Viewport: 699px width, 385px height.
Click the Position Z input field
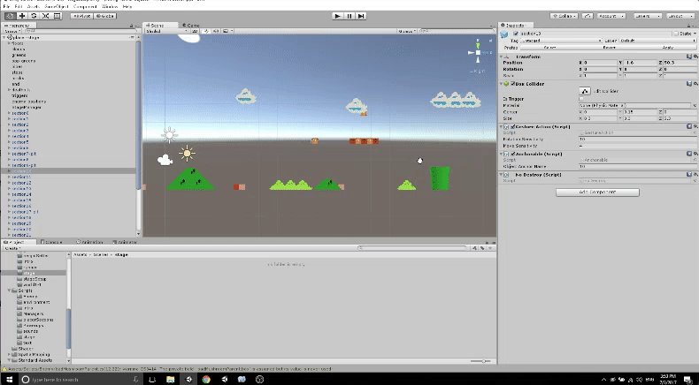[x=680, y=63]
